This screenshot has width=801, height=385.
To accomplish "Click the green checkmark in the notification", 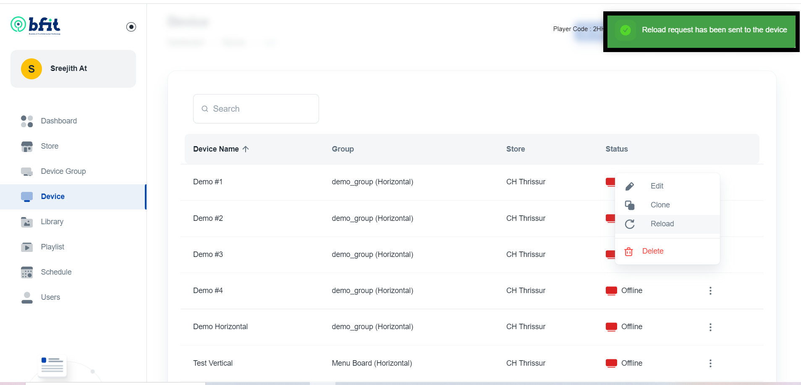I will pos(626,30).
